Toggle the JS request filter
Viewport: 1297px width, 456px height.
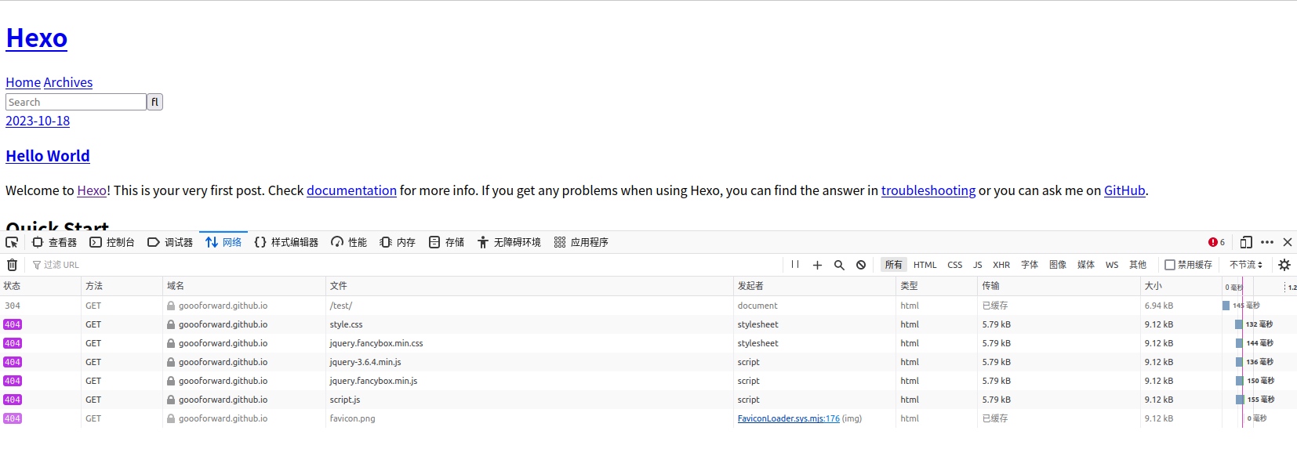point(978,265)
